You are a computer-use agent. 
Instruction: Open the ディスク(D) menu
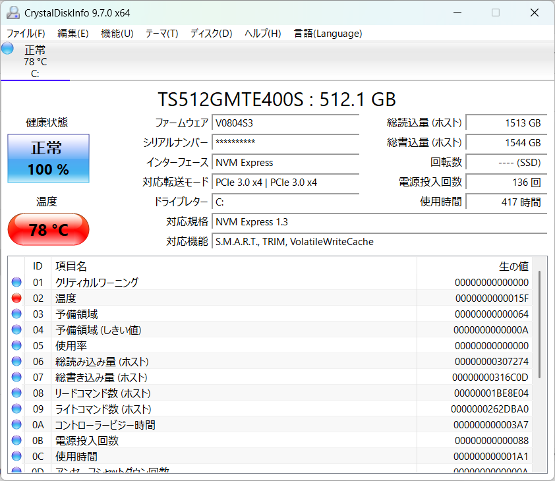212,34
